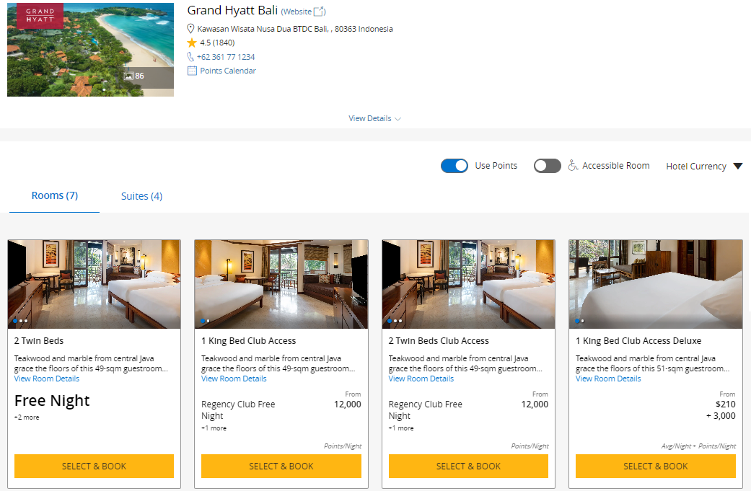Select the second carousel dot on 2 Twin Beds
This screenshot has width=751, height=491.
(19, 322)
